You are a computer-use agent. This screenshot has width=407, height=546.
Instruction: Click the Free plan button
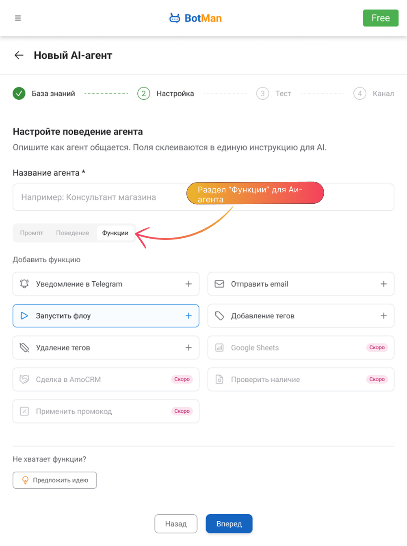pyautogui.click(x=380, y=18)
